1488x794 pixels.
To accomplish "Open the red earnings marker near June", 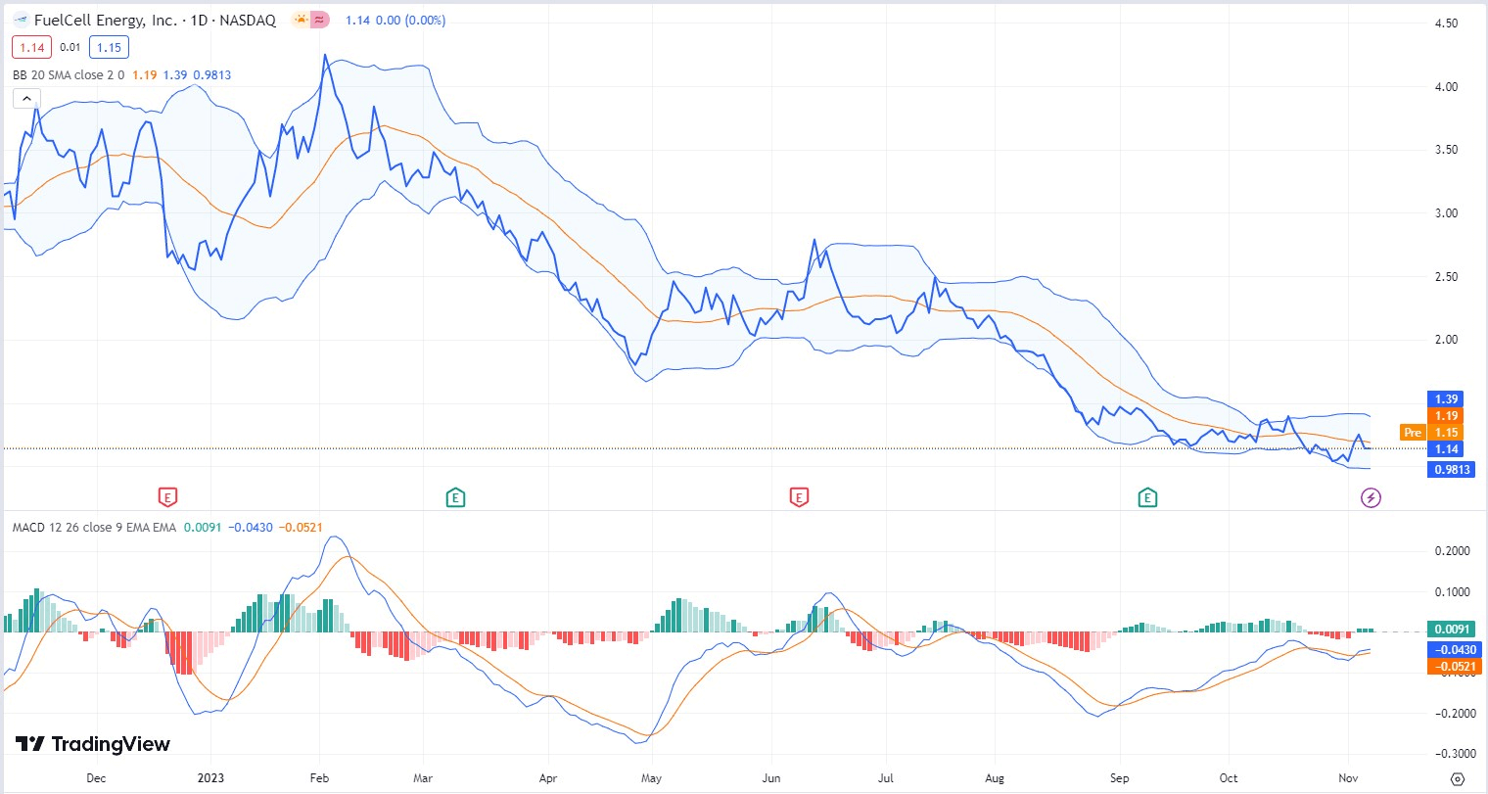I will pos(799,498).
